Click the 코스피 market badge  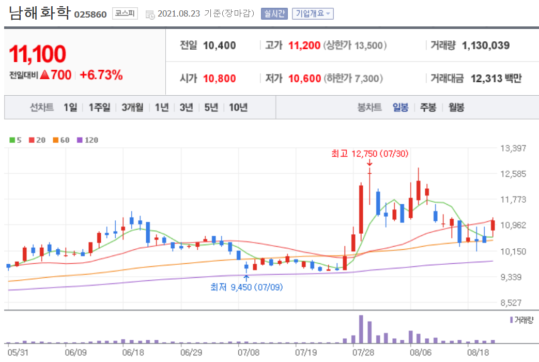125,13
